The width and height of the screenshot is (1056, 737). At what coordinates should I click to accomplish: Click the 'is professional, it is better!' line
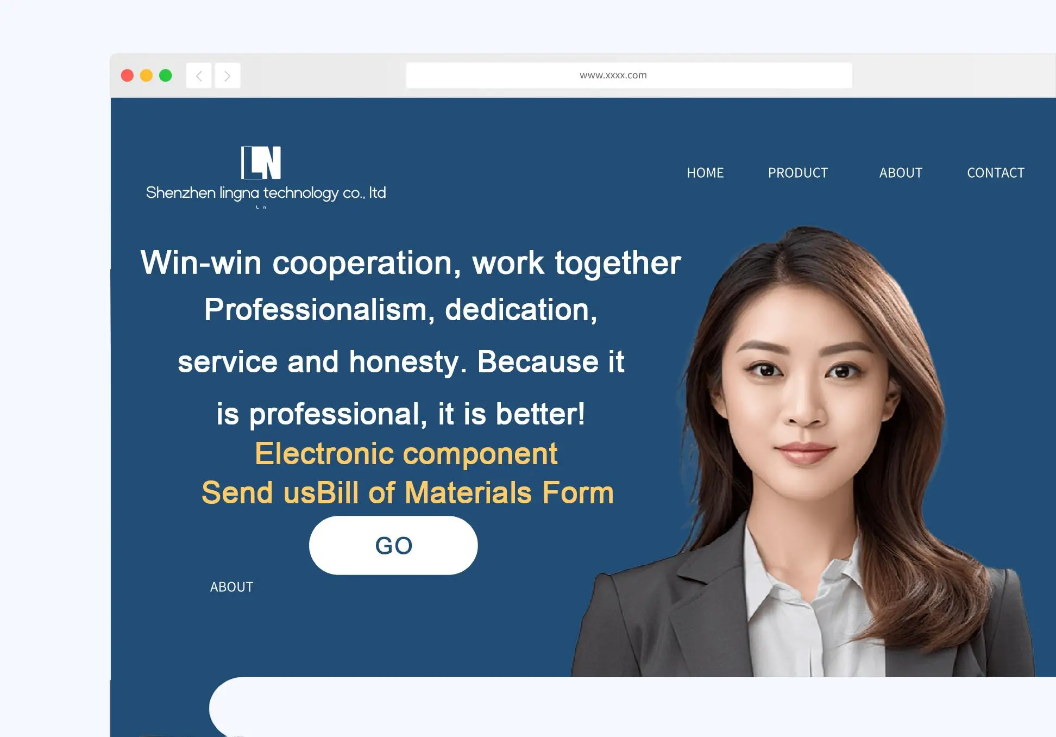tap(401, 414)
